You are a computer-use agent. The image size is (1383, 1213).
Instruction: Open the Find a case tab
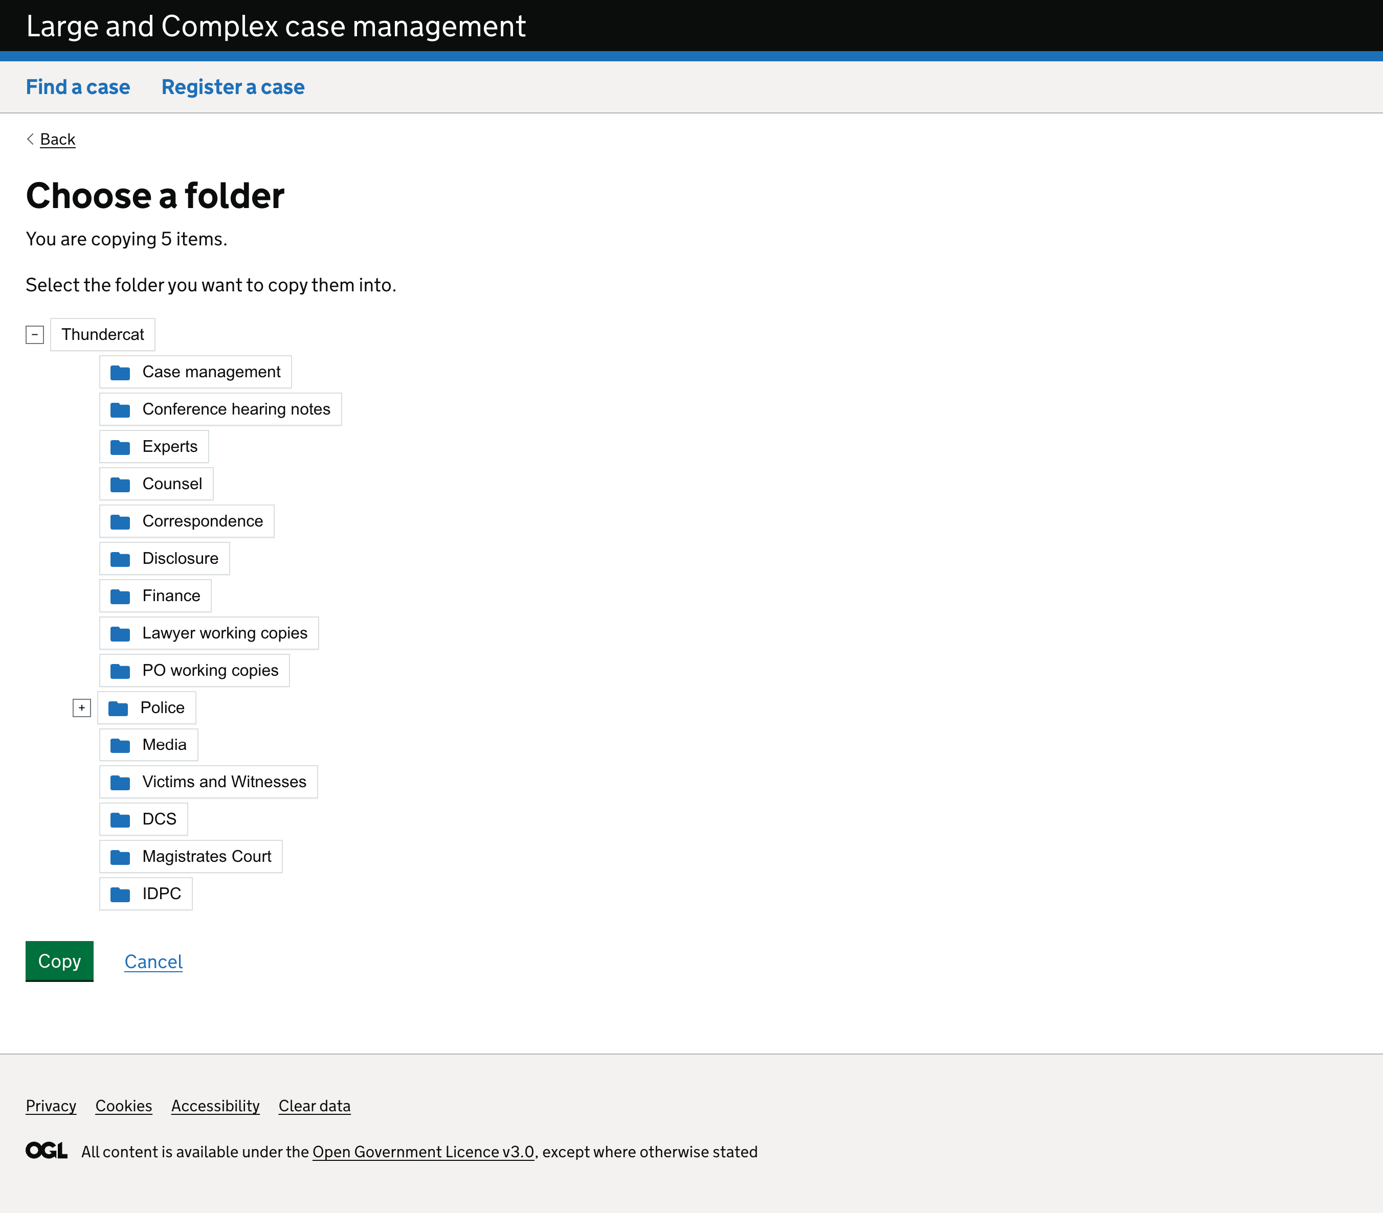pos(78,87)
